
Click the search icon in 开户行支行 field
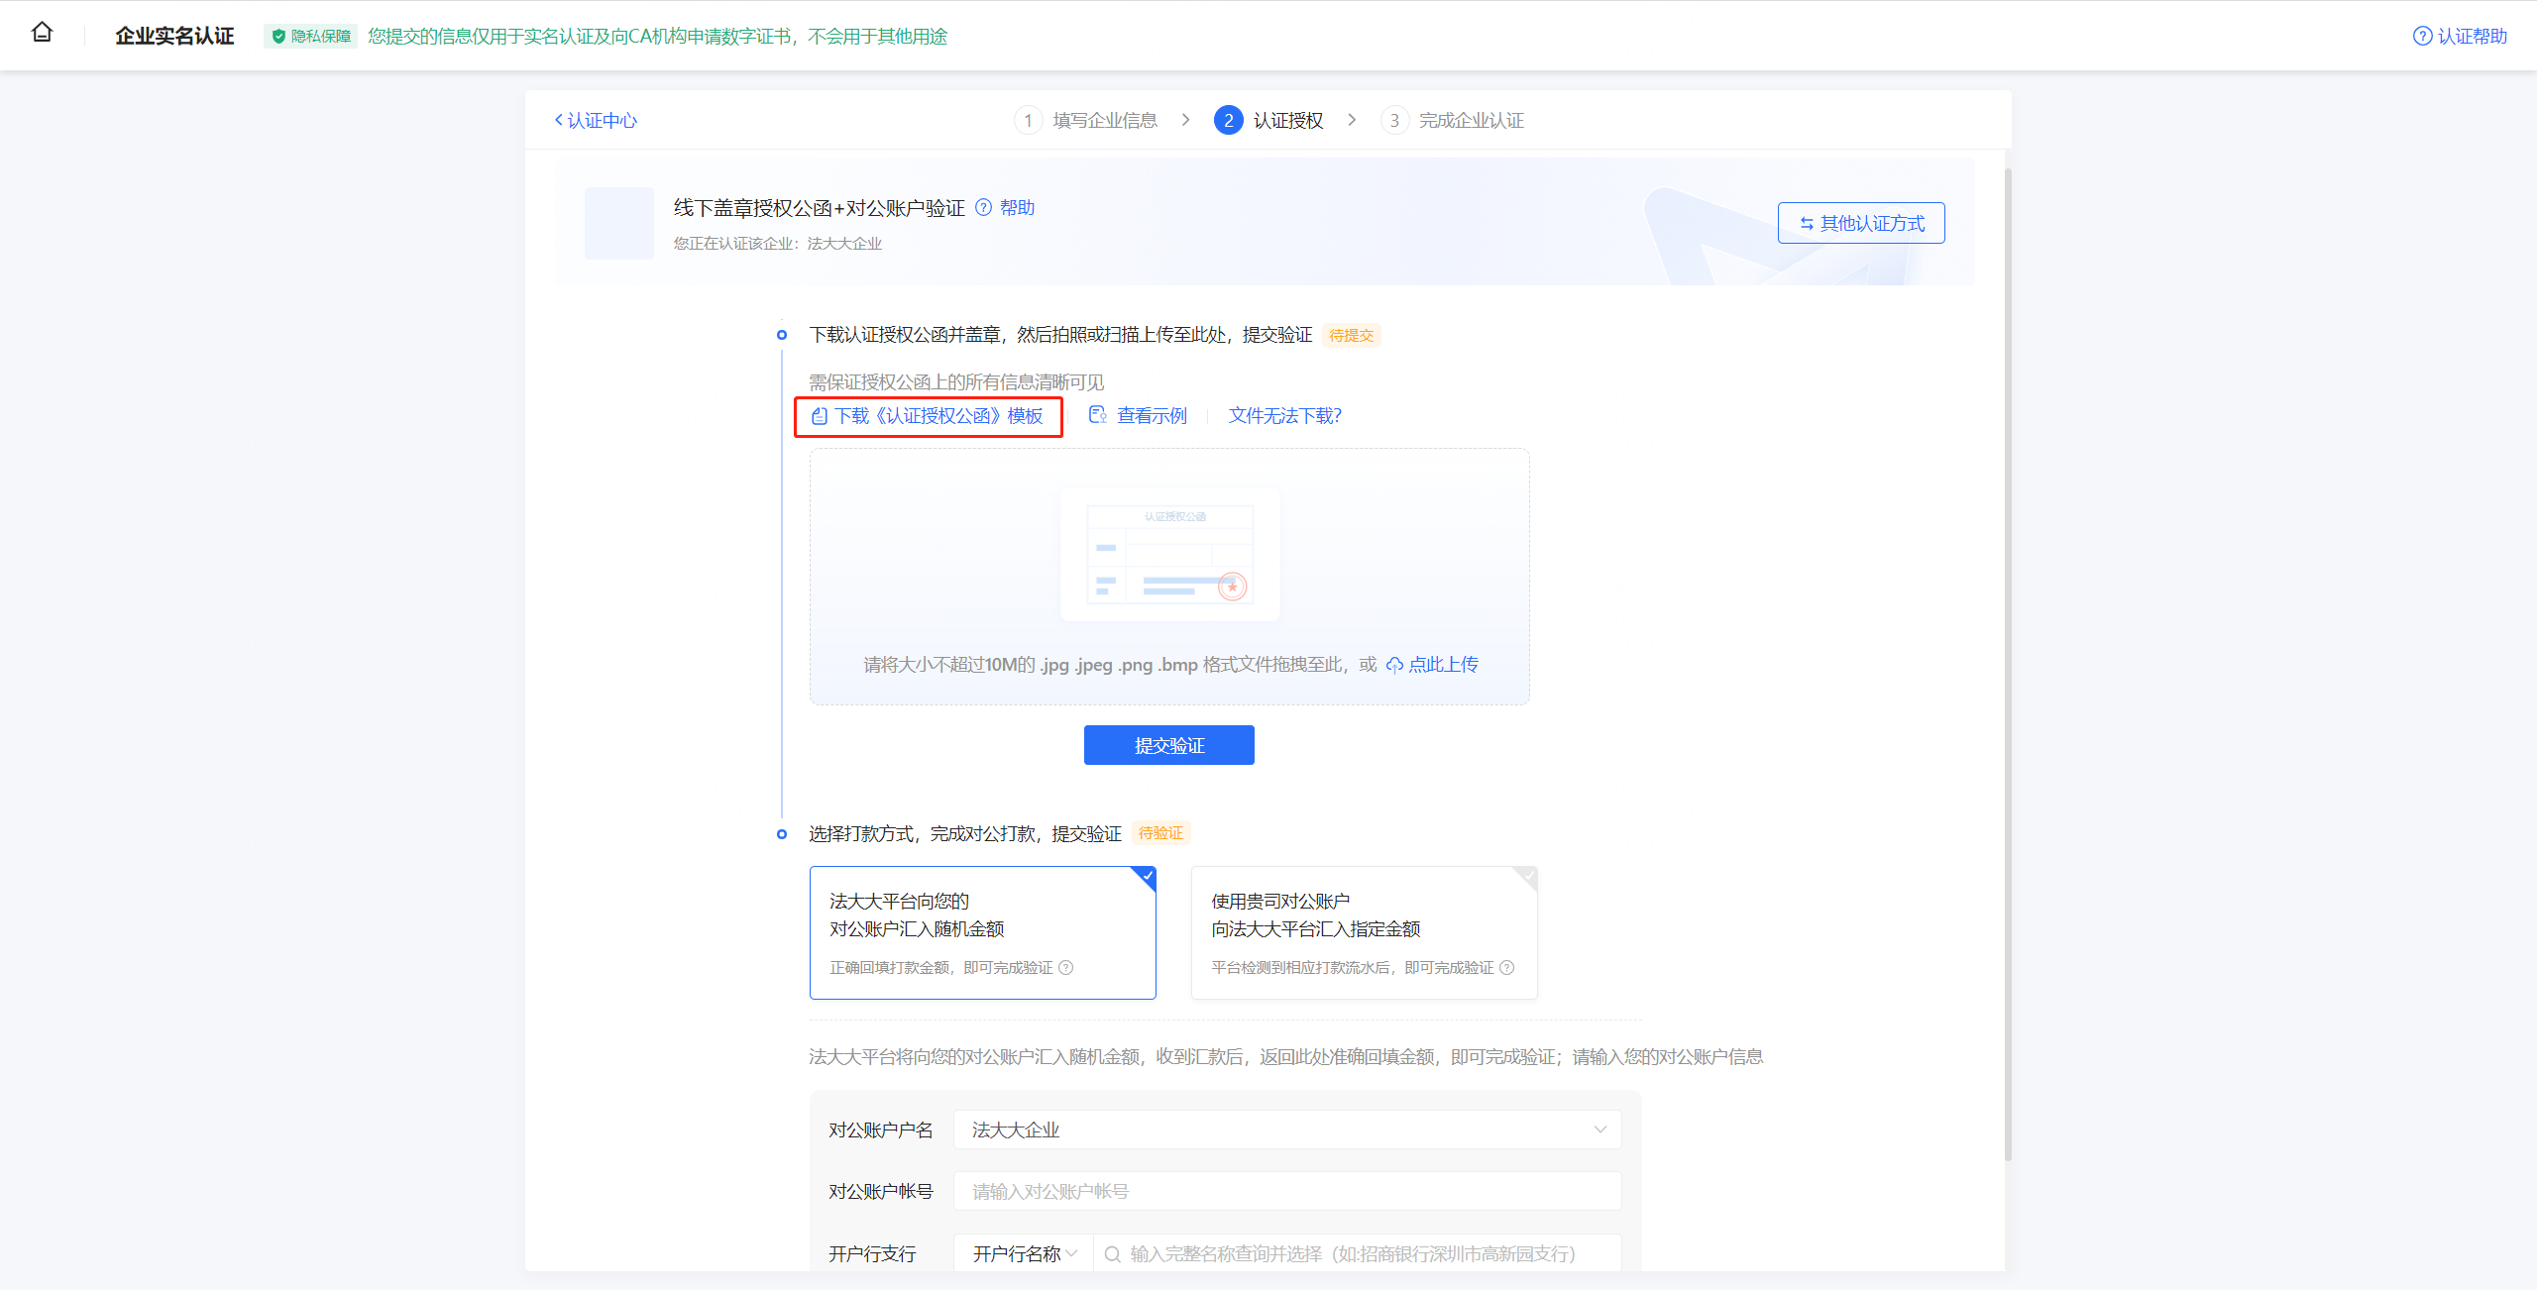1112,1254
